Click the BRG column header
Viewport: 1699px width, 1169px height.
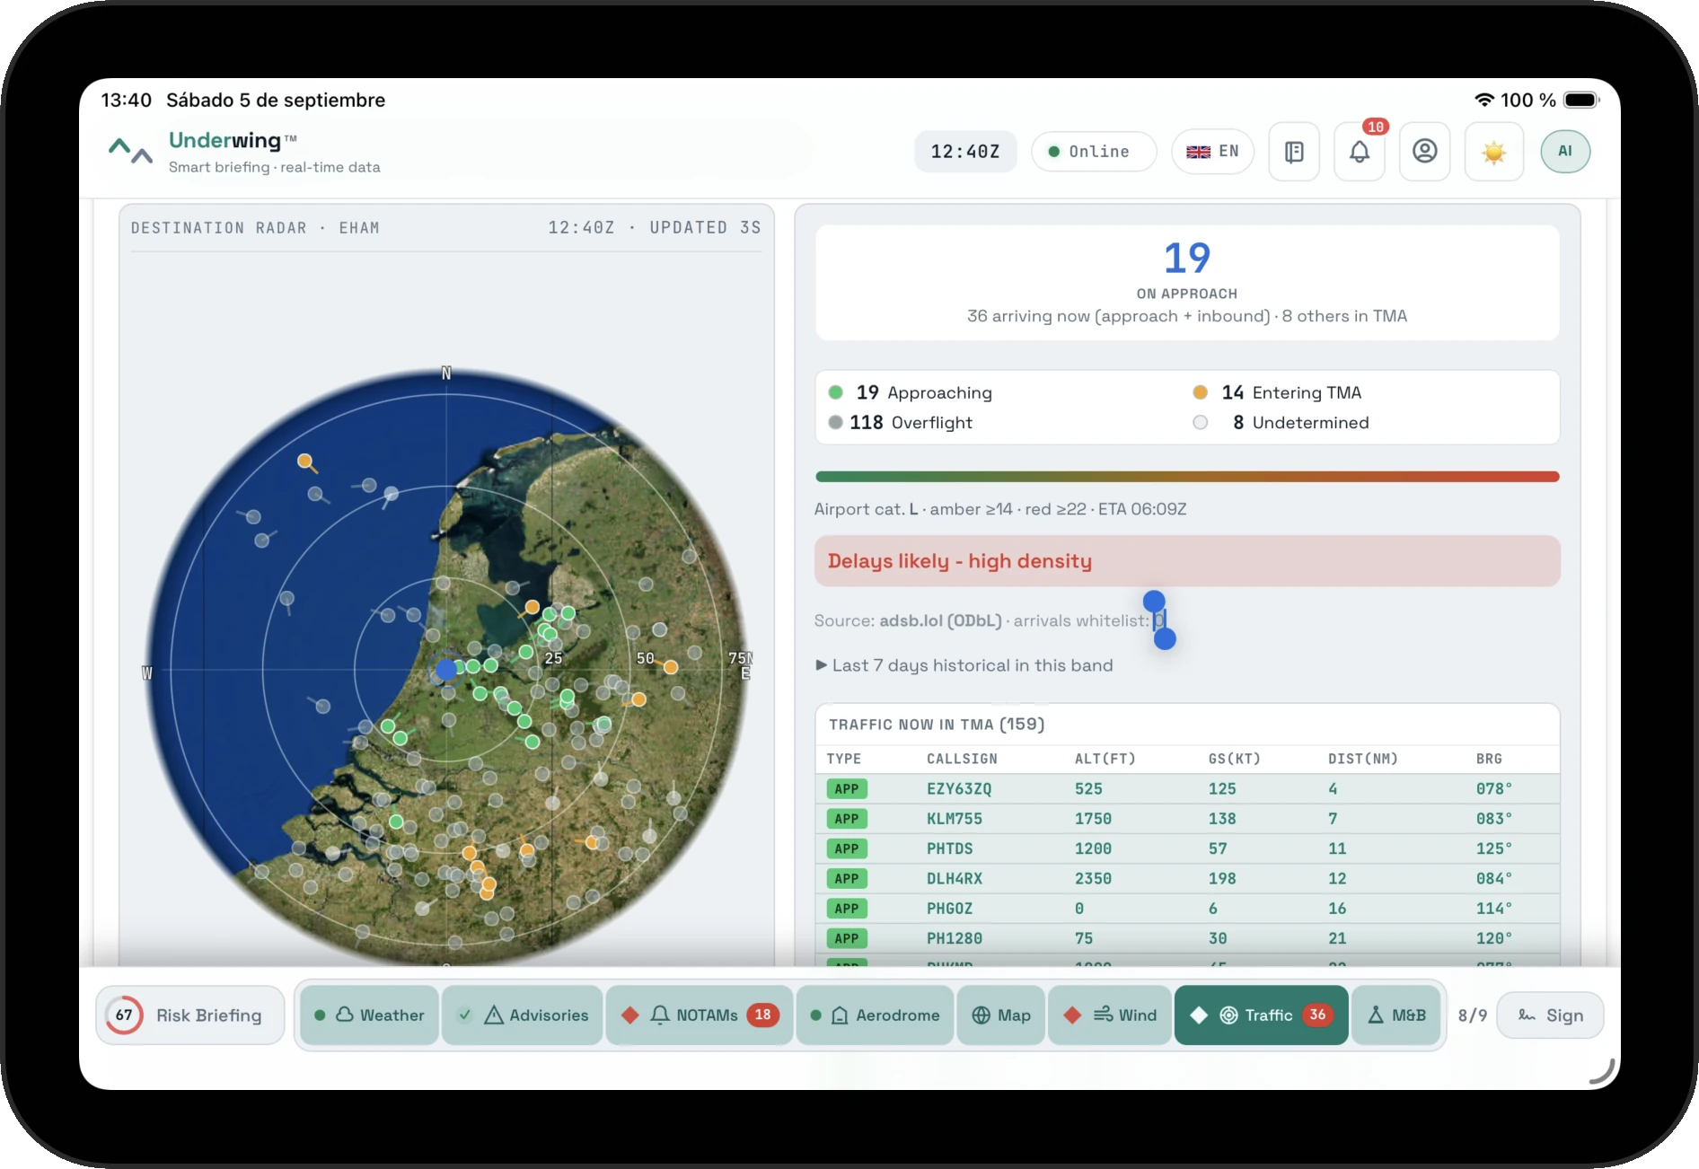click(1489, 759)
